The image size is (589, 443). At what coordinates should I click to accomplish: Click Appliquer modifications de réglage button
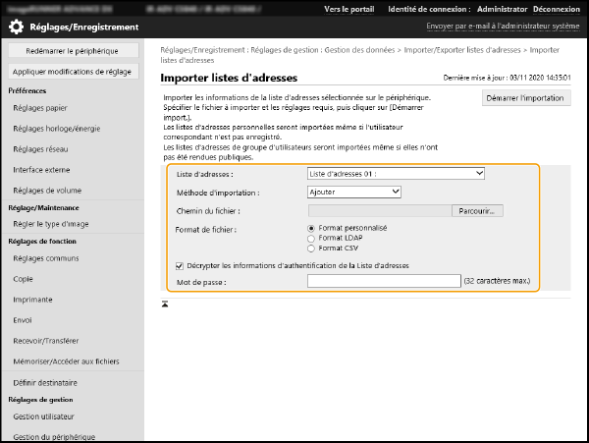[72, 72]
